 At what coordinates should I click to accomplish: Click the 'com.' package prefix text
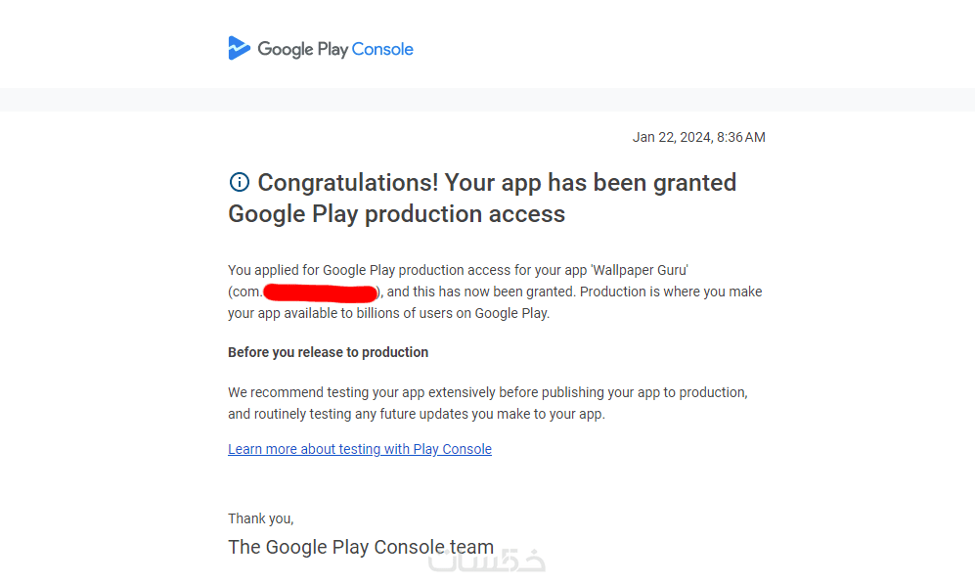coord(246,292)
